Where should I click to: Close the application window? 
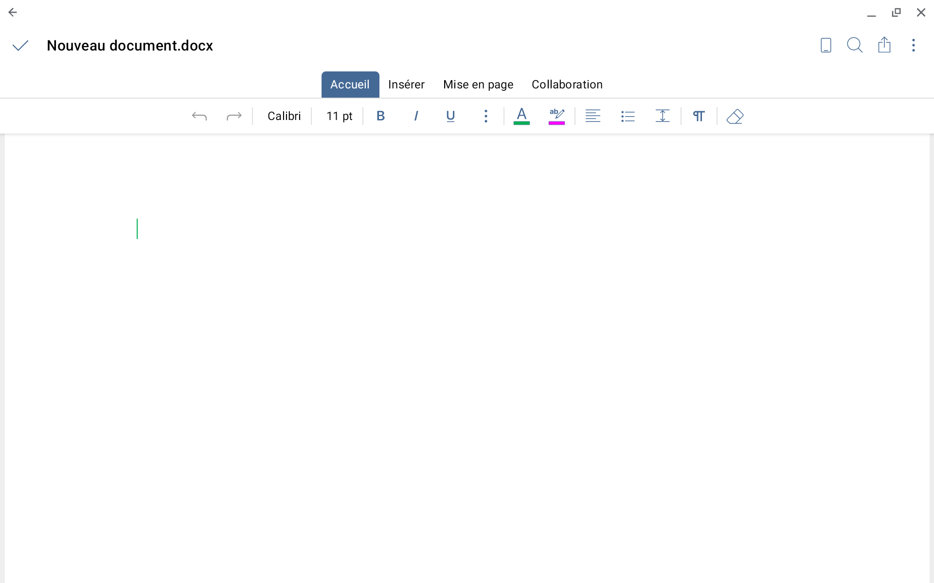coord(921,13)
